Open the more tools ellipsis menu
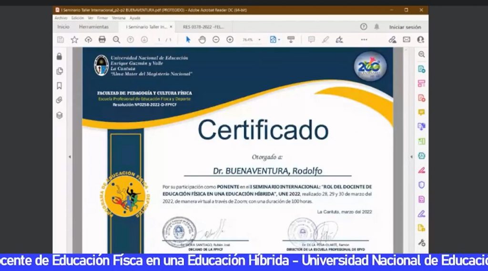Screen dimensions: 488x271 coord(364,40)
